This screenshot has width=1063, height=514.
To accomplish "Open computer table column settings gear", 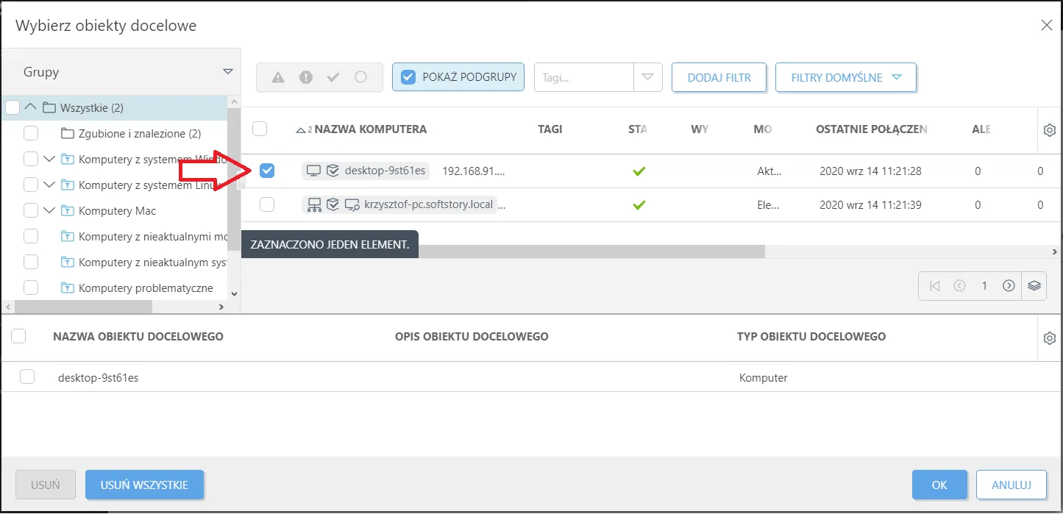I will [x=1050, y=130].
